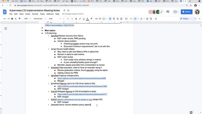Expand numbered list style dropdown
The height and width of the screenshot is (114, 202).
[x=144, y=19]
